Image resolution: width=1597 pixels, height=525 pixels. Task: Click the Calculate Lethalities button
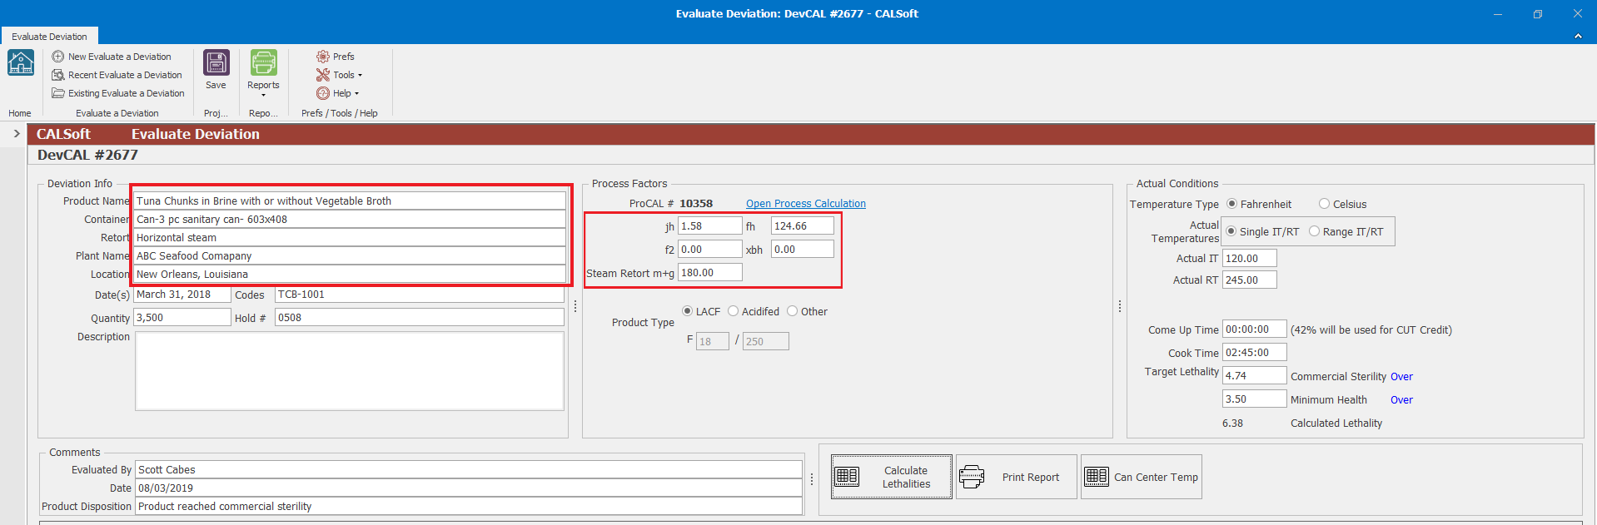(891, 477)
